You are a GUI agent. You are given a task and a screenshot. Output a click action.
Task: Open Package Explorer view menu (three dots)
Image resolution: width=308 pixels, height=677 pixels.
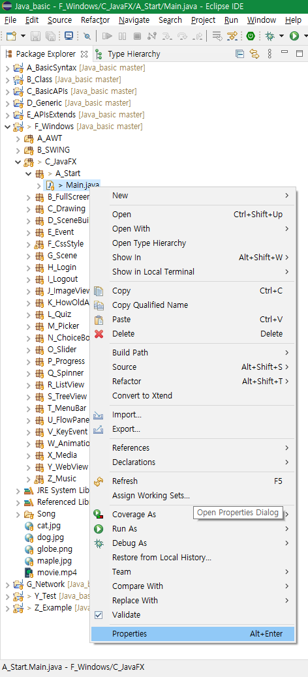click(x=269, y=54)
